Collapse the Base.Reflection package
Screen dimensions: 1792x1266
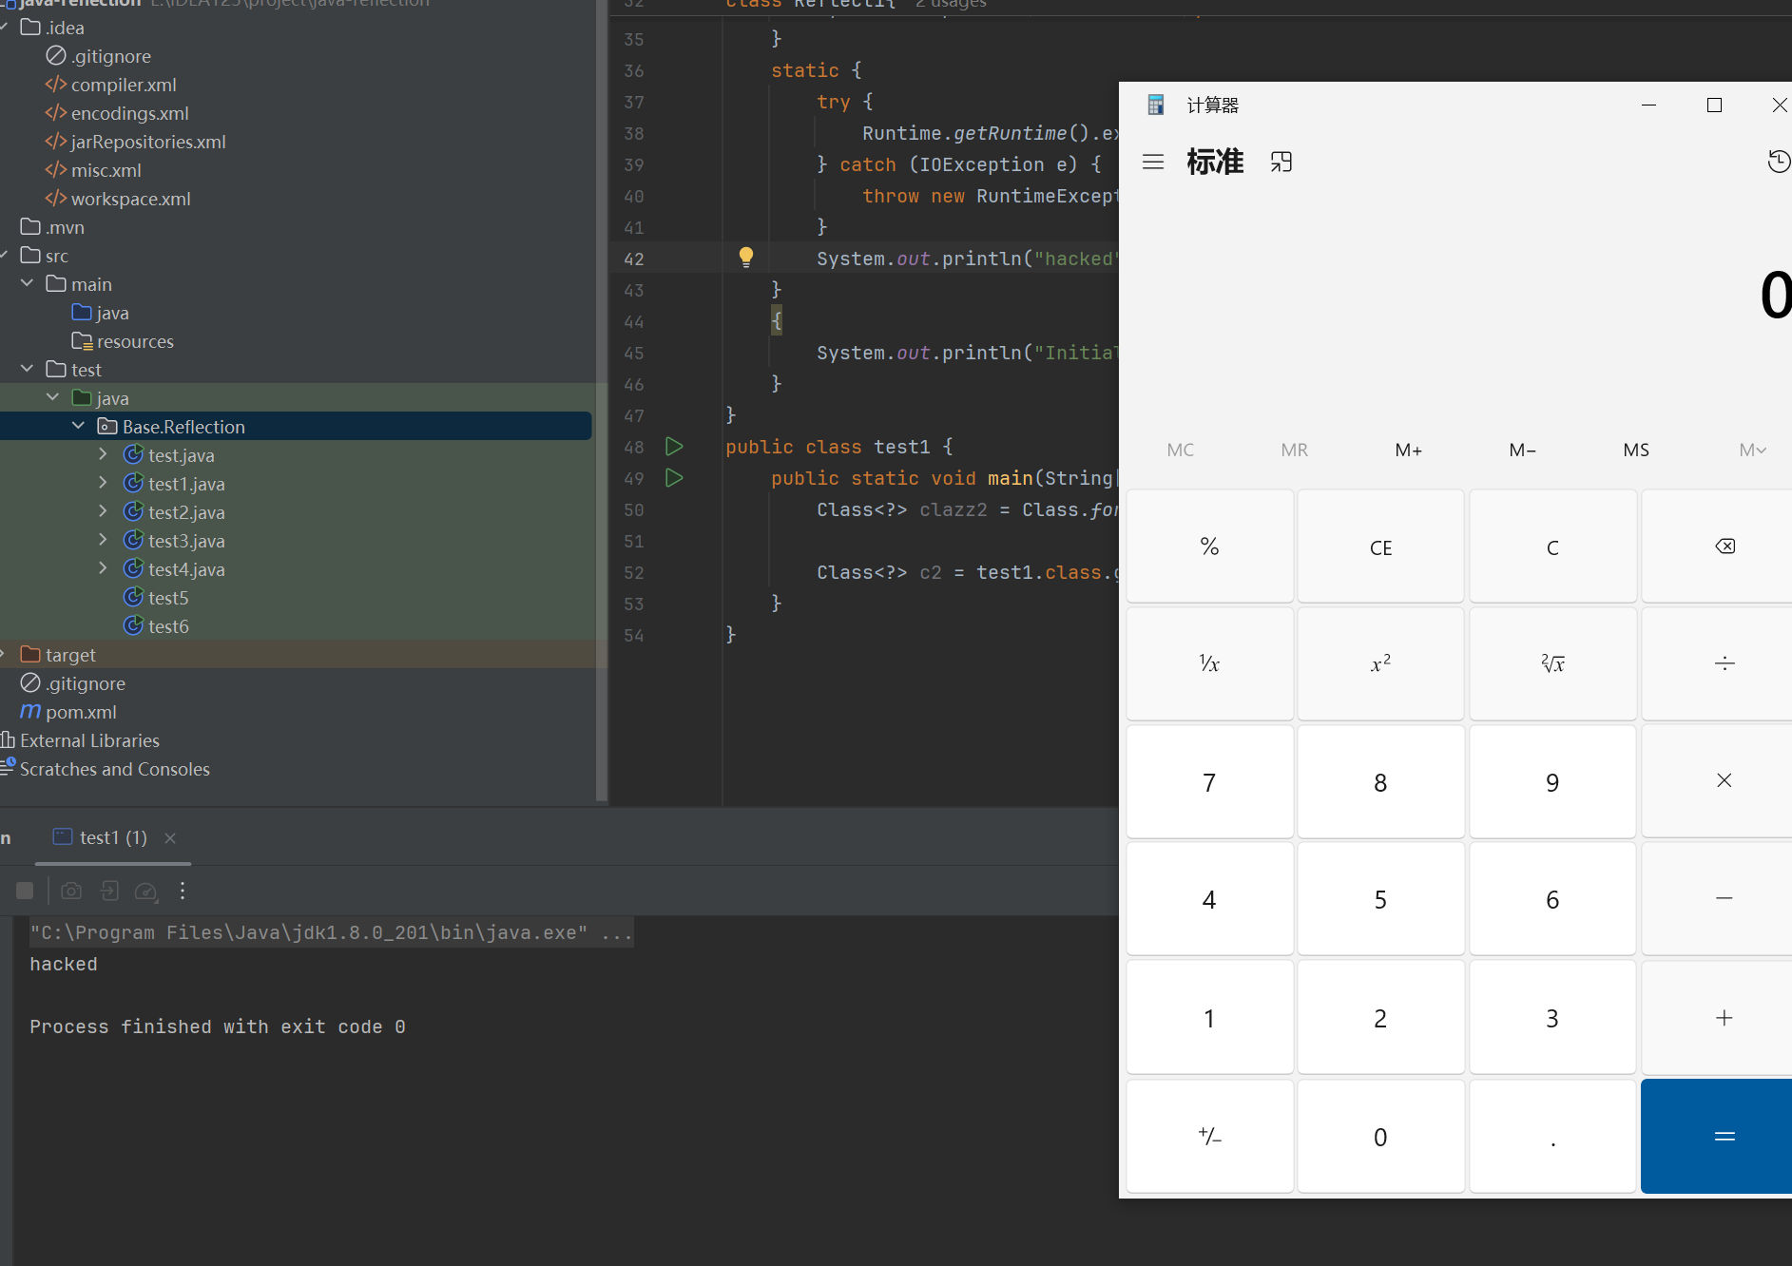(78, 427)
